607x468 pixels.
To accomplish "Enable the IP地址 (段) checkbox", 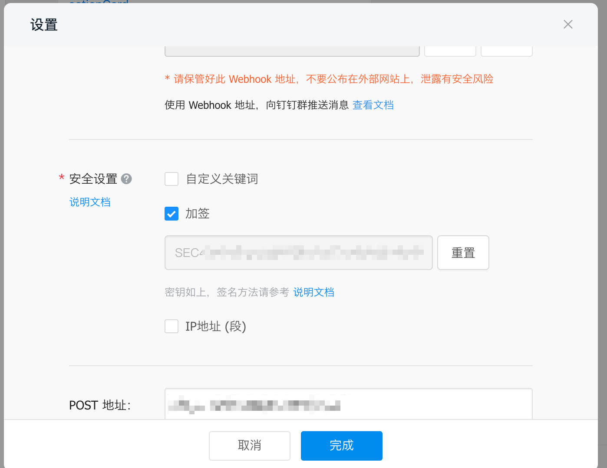I will 172,326.
